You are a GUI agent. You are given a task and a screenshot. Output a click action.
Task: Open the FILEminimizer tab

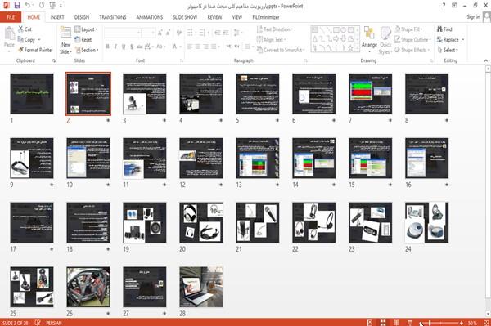(265, 17)
